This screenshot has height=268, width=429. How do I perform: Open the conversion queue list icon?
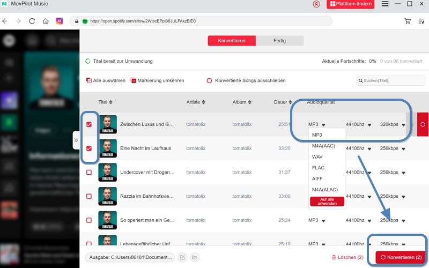click(x=421, y=21)
